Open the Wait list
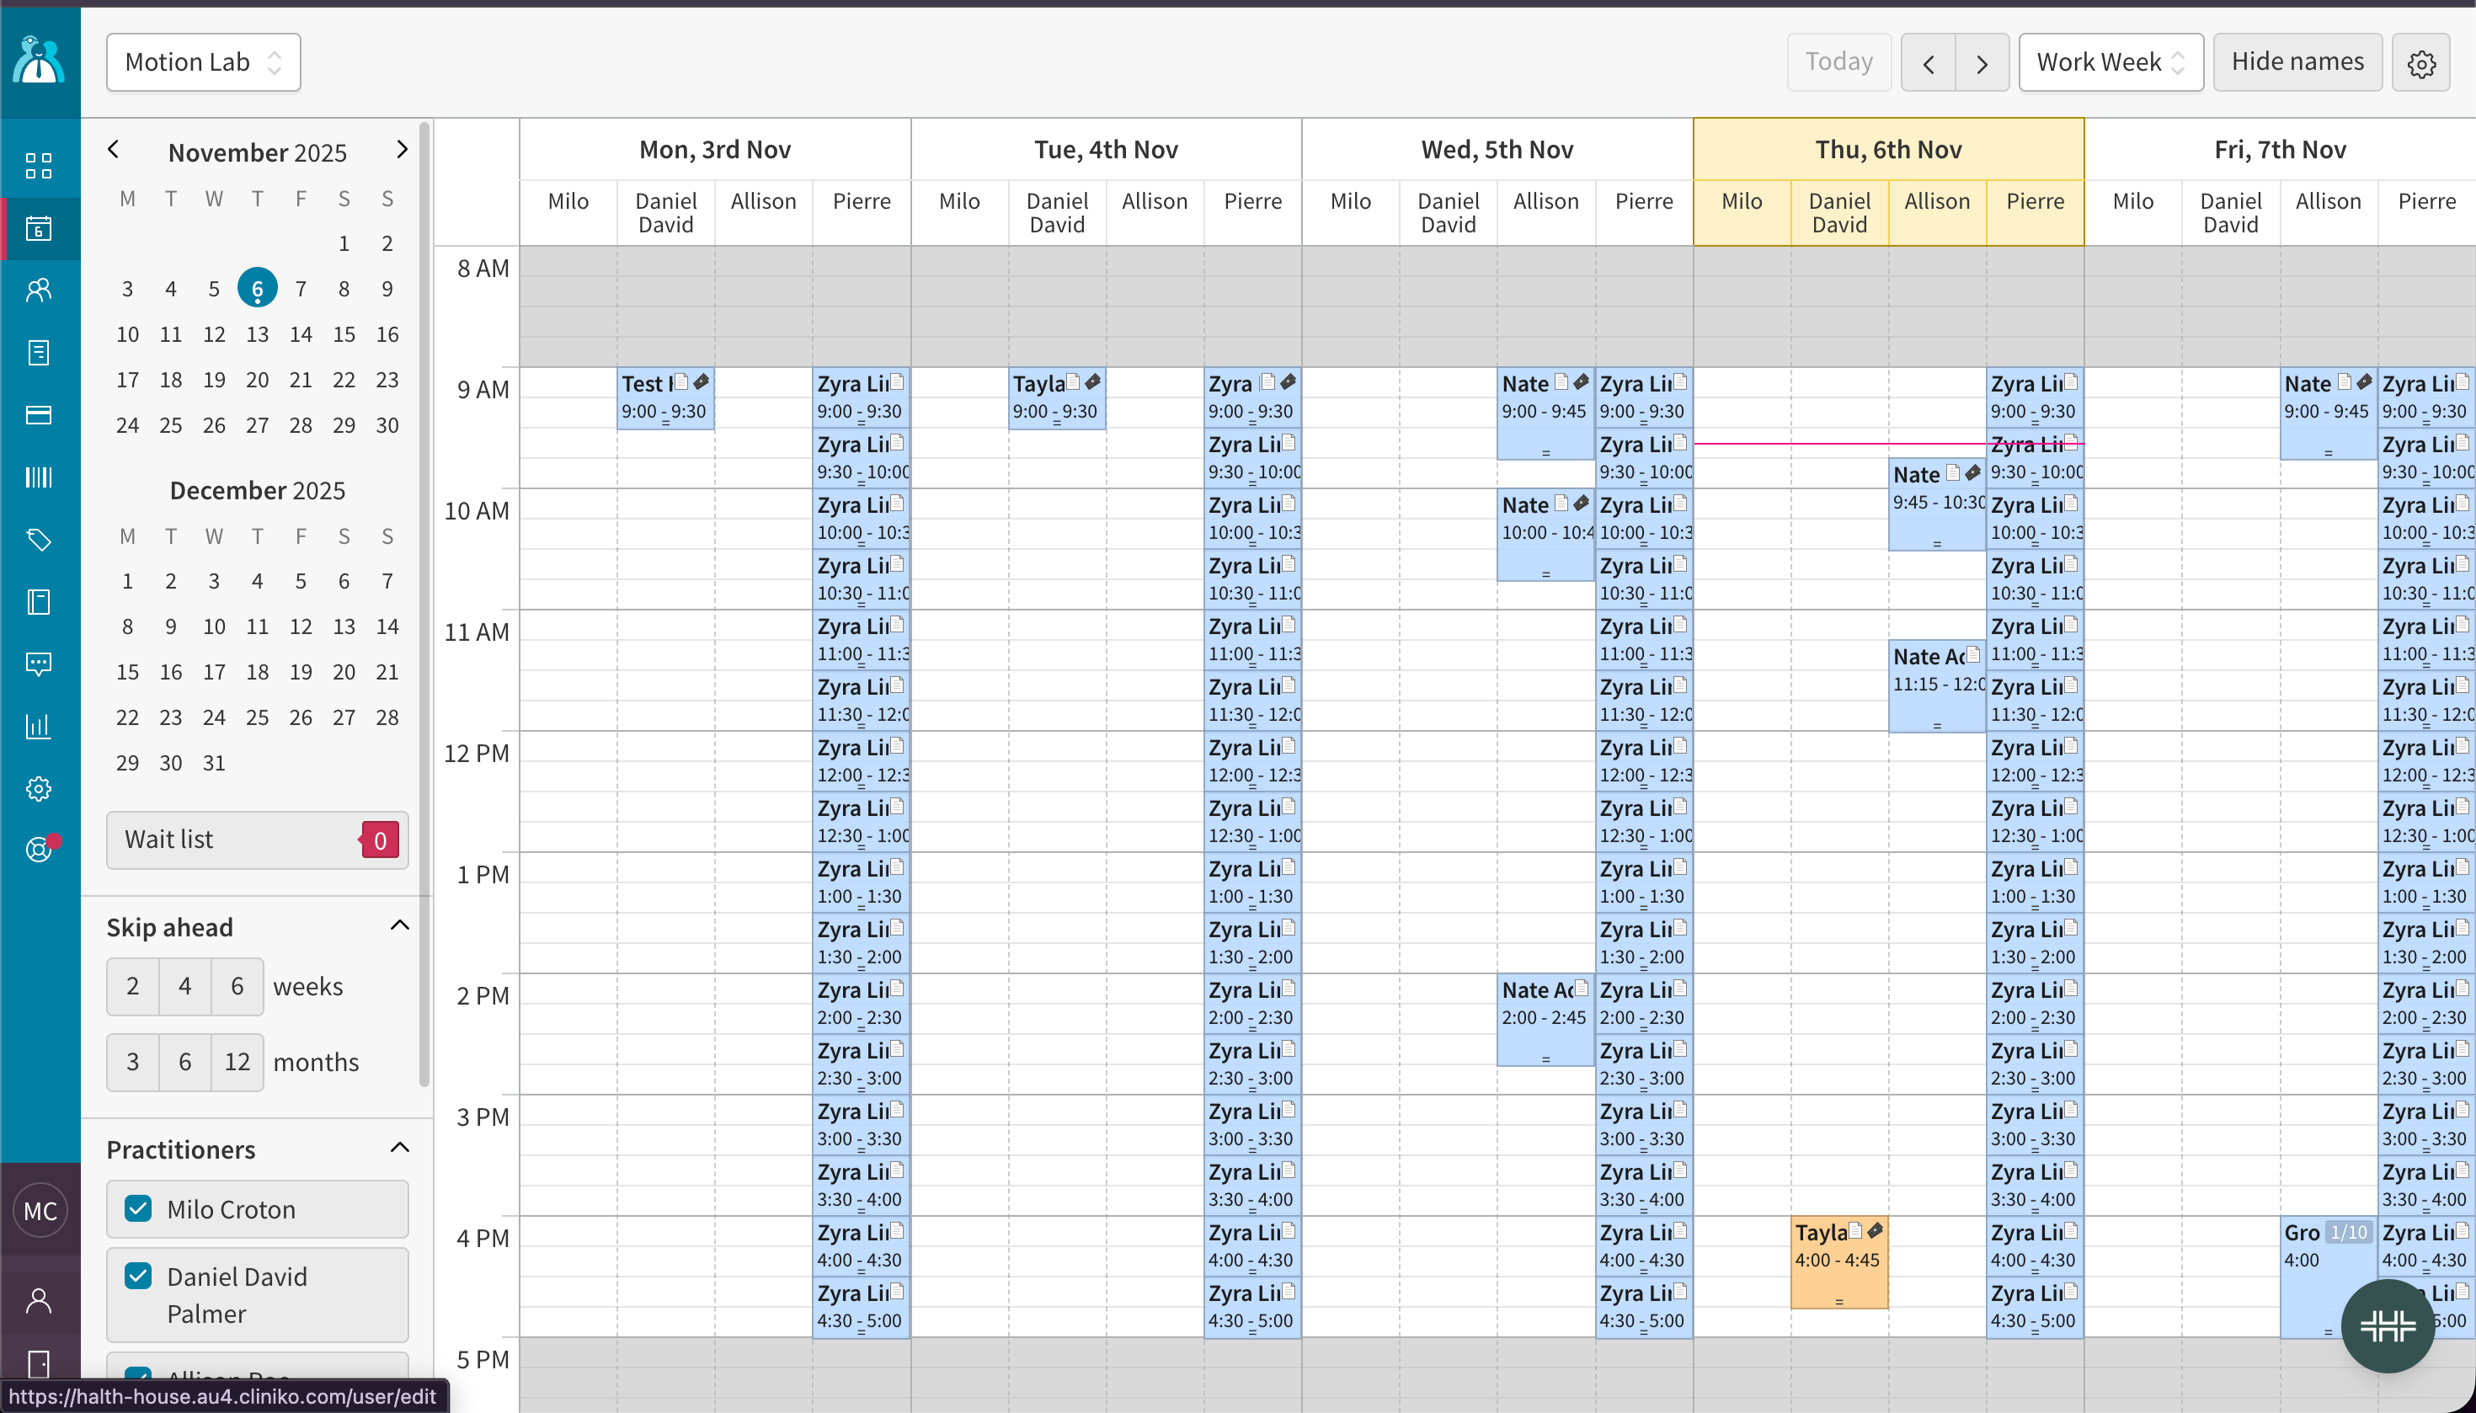 257,840
